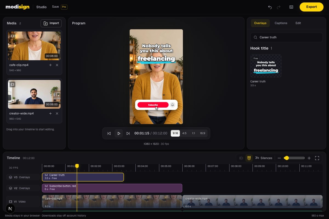Viewport: 329px width, 219px height.
Task: Select the 1:1 aspect ratio
Action: 194,133
